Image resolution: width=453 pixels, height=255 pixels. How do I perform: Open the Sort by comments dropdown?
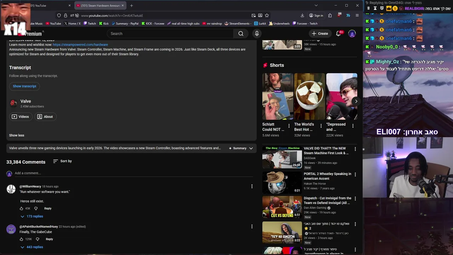point(62,161)
